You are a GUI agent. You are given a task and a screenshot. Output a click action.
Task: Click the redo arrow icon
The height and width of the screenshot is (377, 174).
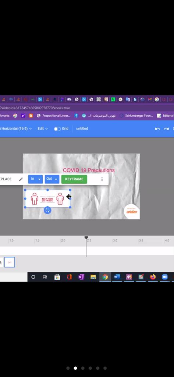click(x=166, y=128)
